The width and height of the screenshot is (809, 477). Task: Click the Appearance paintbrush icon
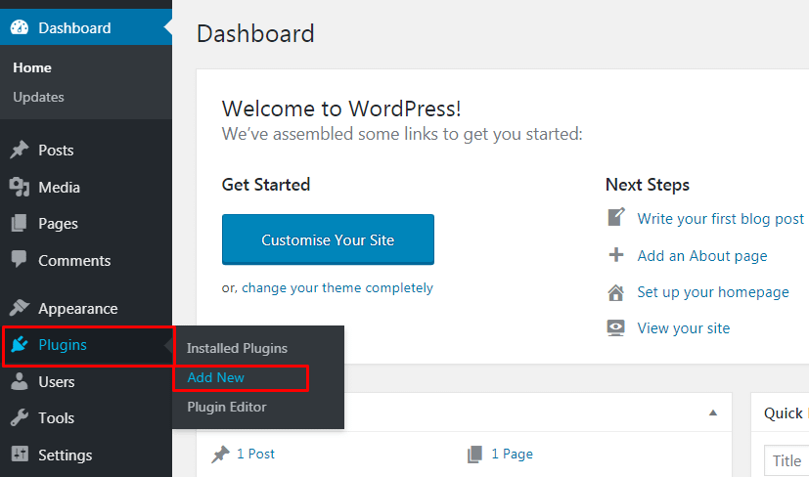pyautogui.click(x=20, y=307)
